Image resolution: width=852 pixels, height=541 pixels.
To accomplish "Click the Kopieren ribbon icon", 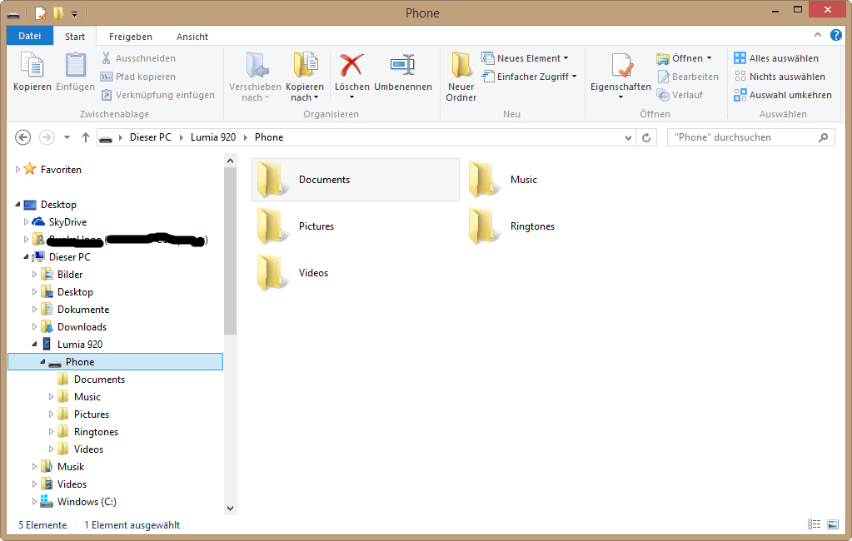I will (x=32, y=65).
